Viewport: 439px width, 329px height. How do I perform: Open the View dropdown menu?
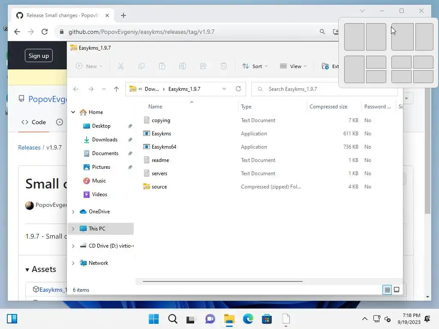pyautogui.click(x=293, y=66)
